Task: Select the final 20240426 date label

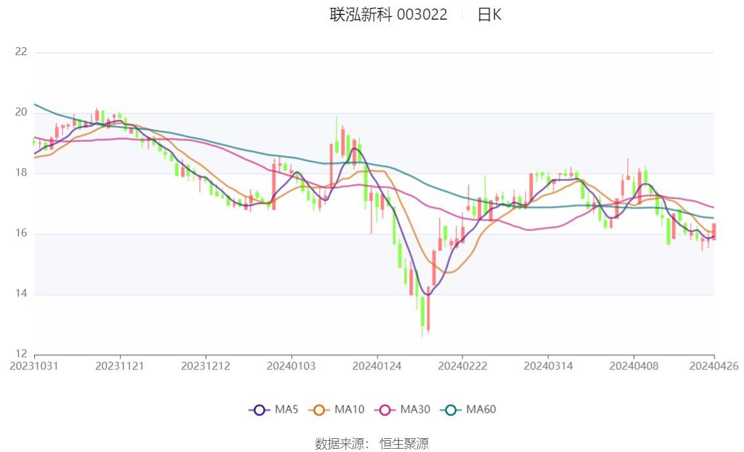Action: [x=714, y=366]
